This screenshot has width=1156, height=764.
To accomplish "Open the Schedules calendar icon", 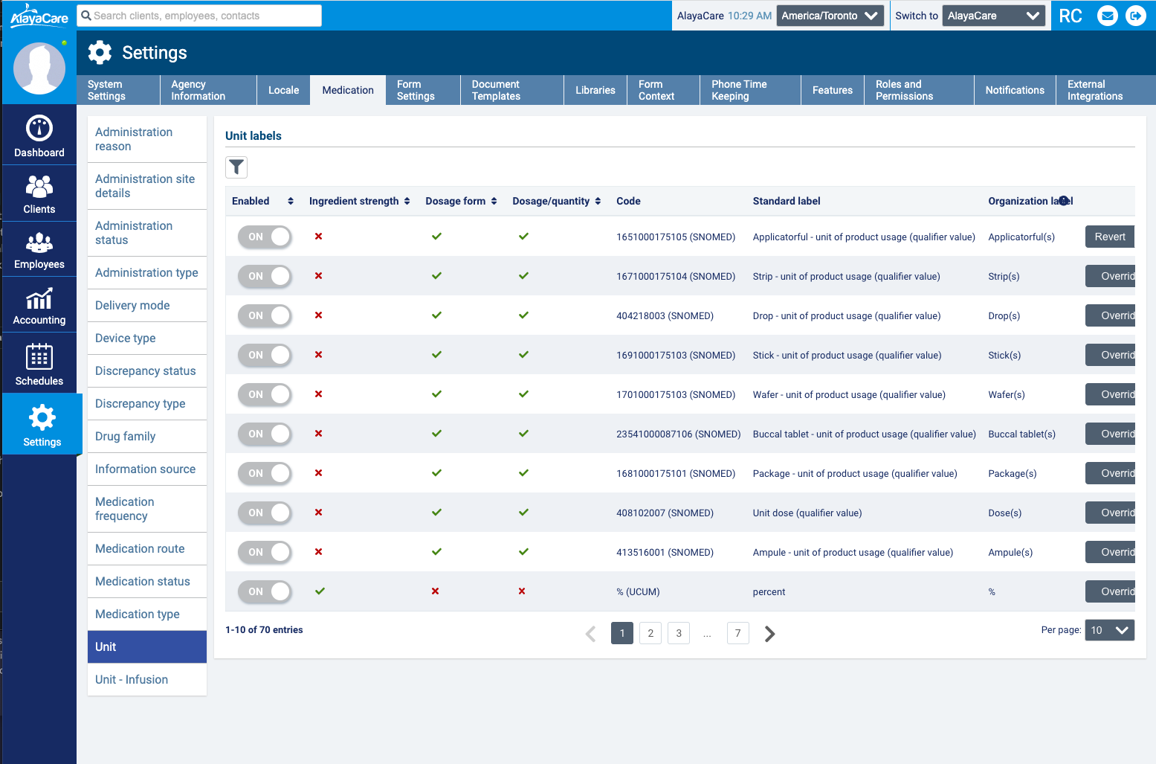I will 39,365.
